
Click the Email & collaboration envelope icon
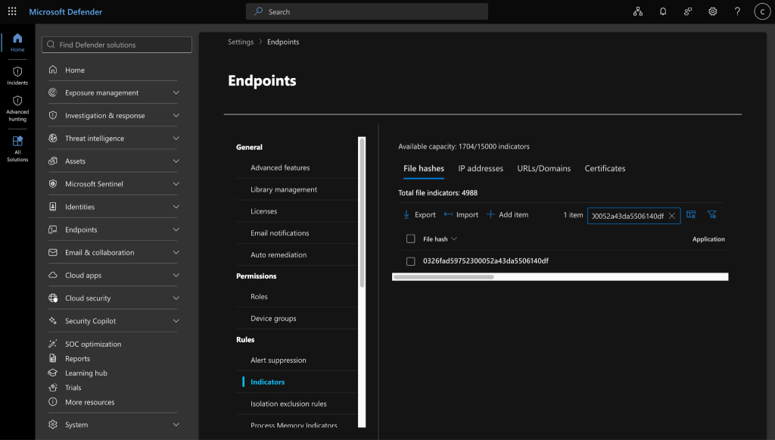click(x=53, y=252)
